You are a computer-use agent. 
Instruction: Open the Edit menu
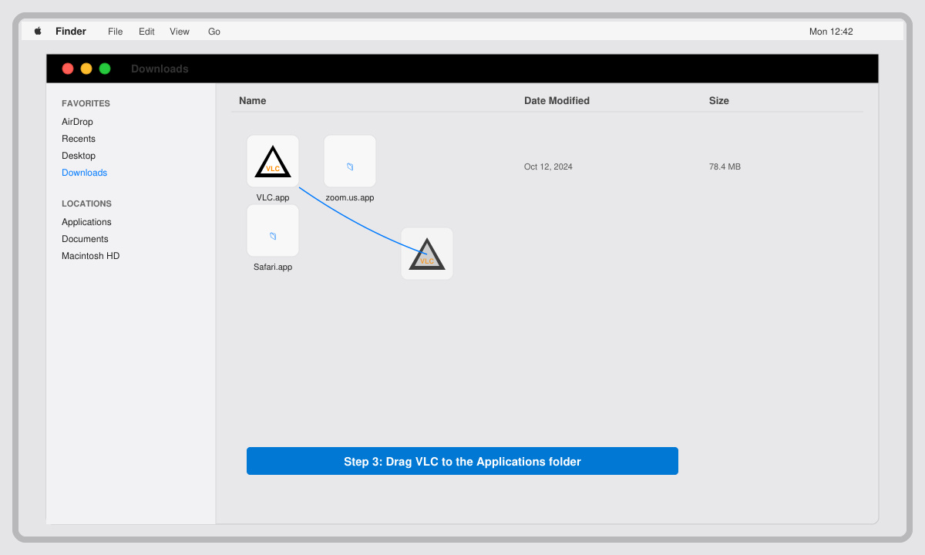click(x=146, y=32)
